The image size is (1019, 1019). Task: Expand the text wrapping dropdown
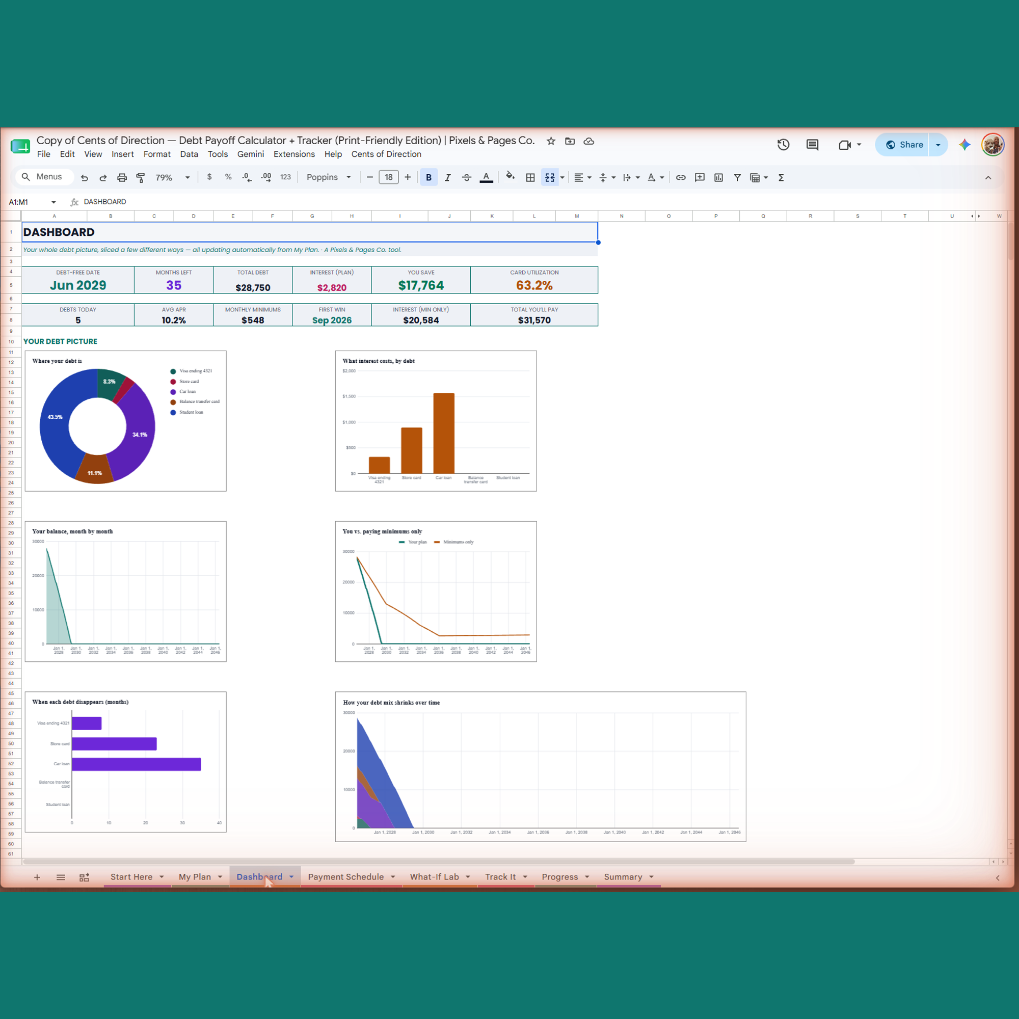[638, 178]
